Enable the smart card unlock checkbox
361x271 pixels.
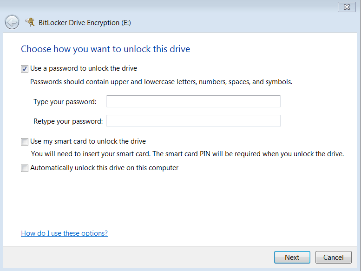click(x=25, y=142)
